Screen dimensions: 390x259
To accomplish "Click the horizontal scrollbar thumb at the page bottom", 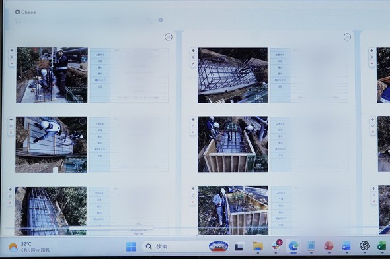I will [111, 228].
